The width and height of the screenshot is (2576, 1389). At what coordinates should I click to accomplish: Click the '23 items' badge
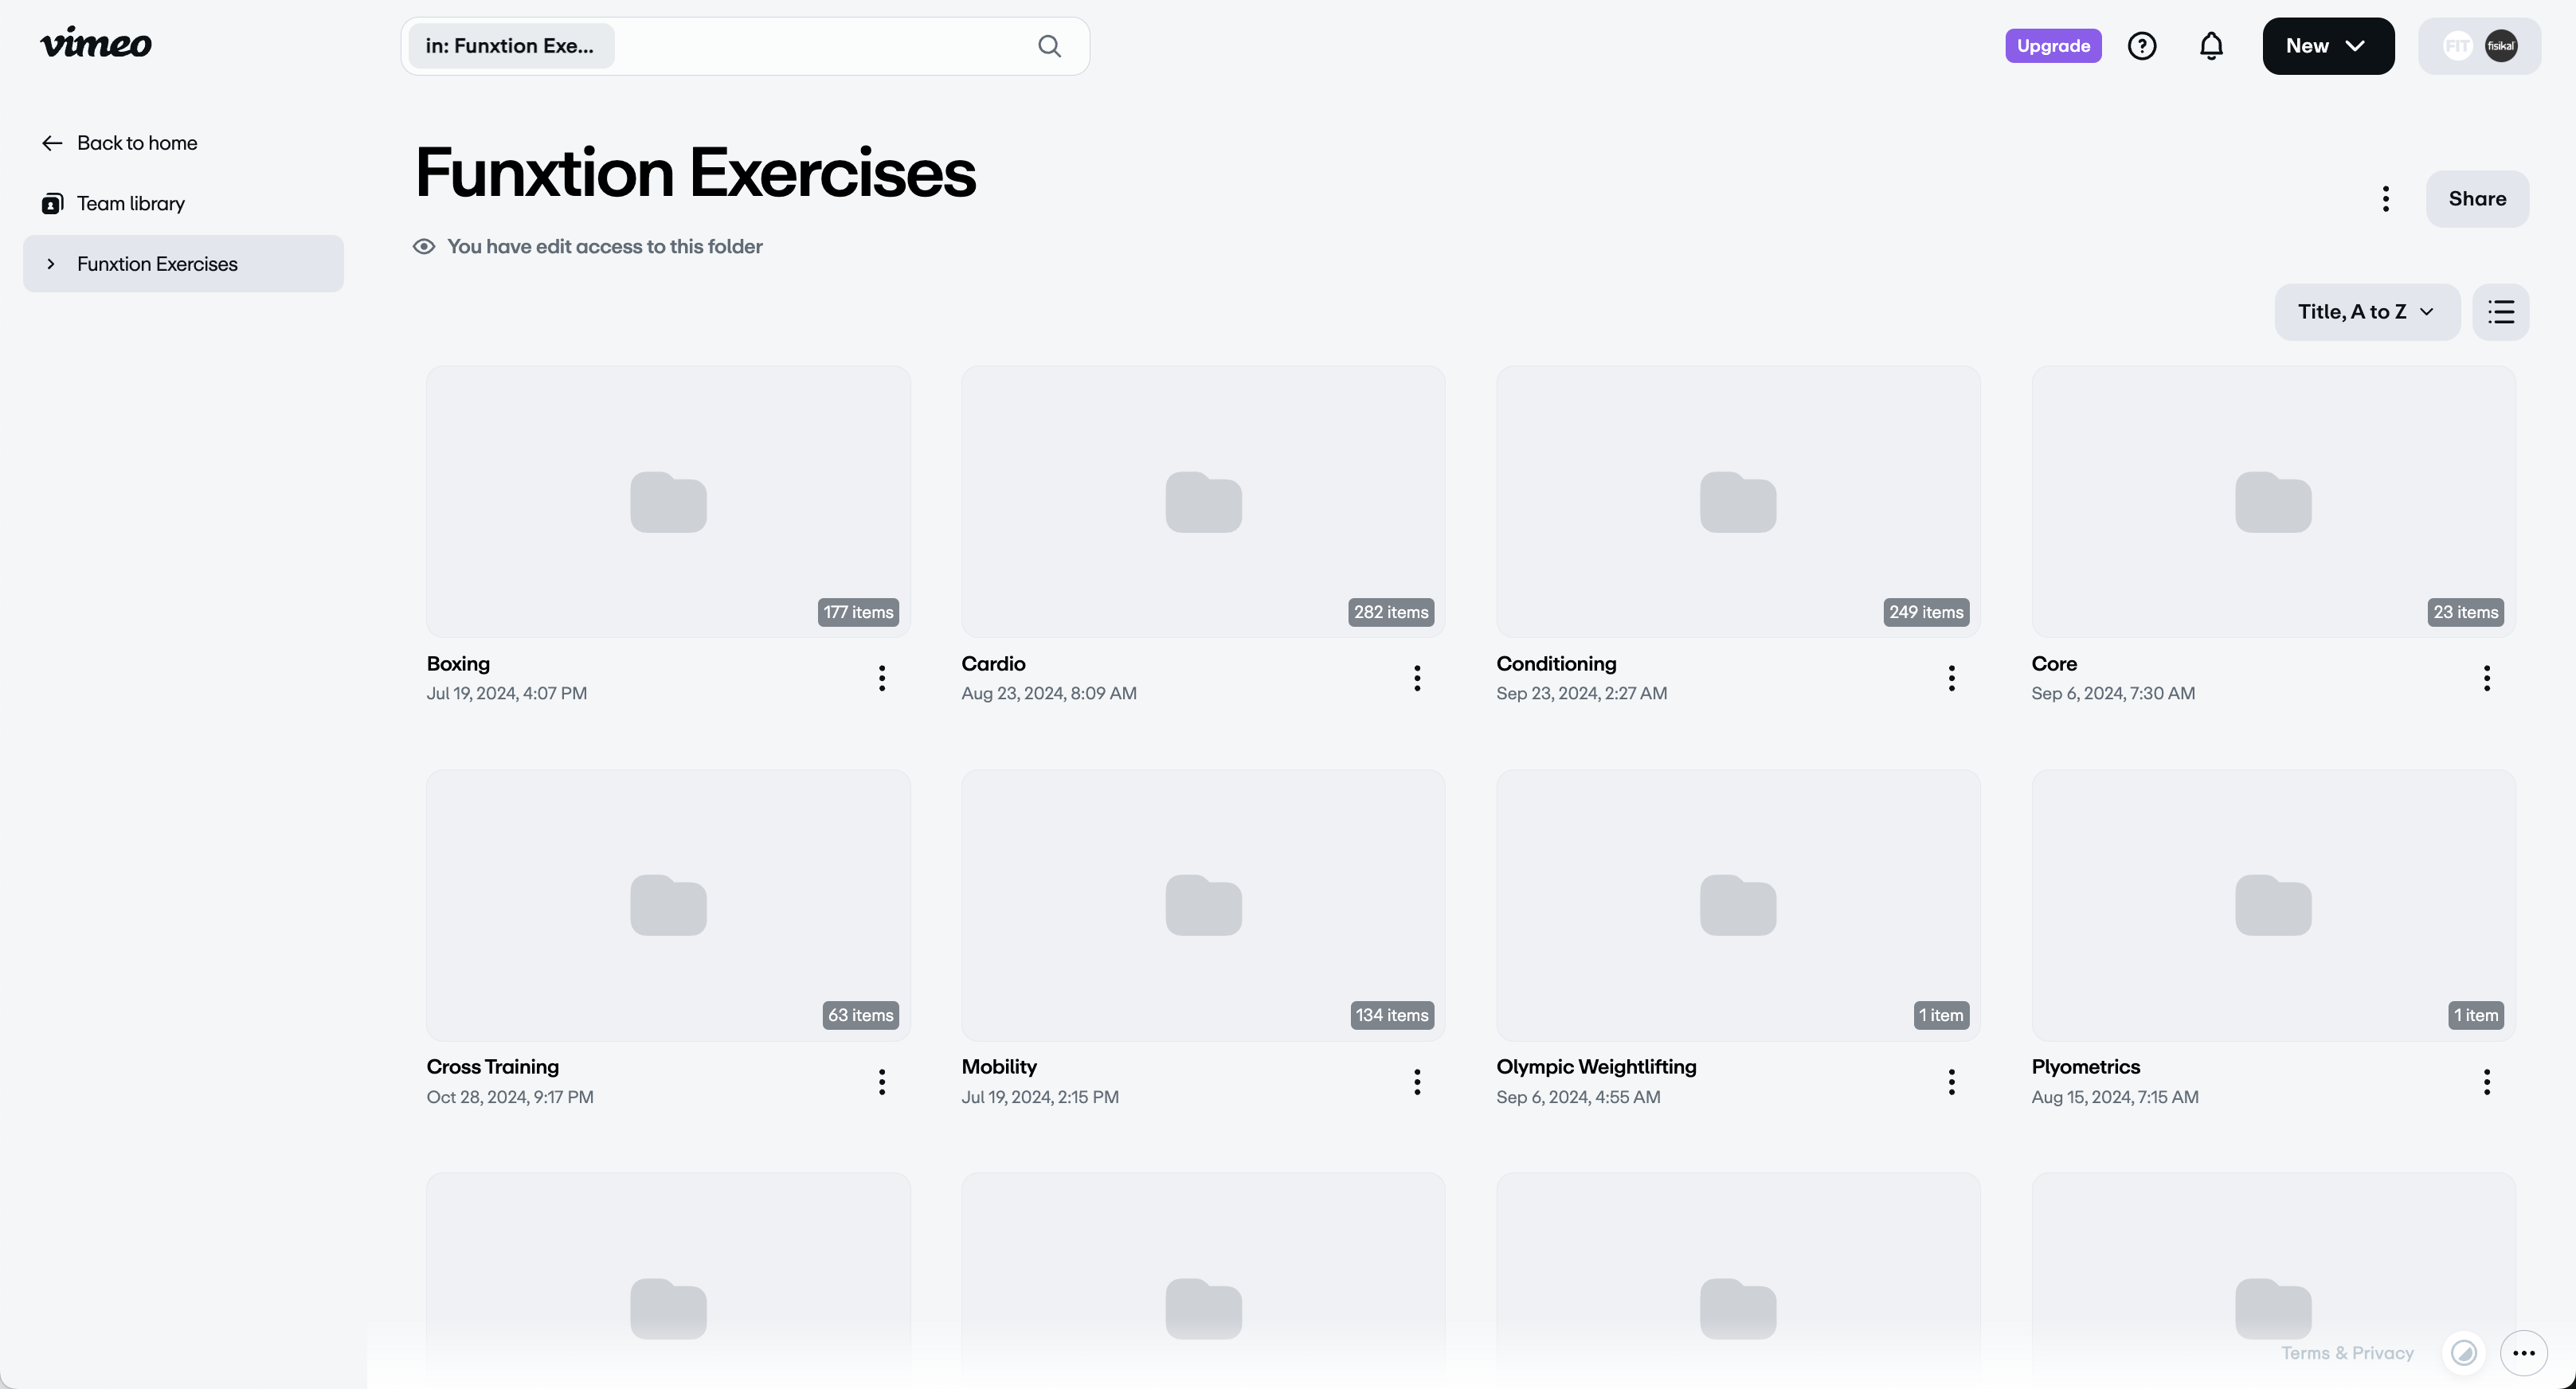2465,612
